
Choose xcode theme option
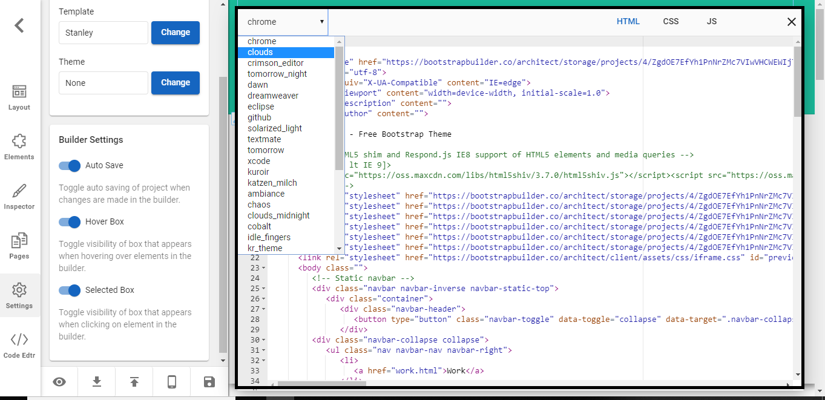(286, 161)
